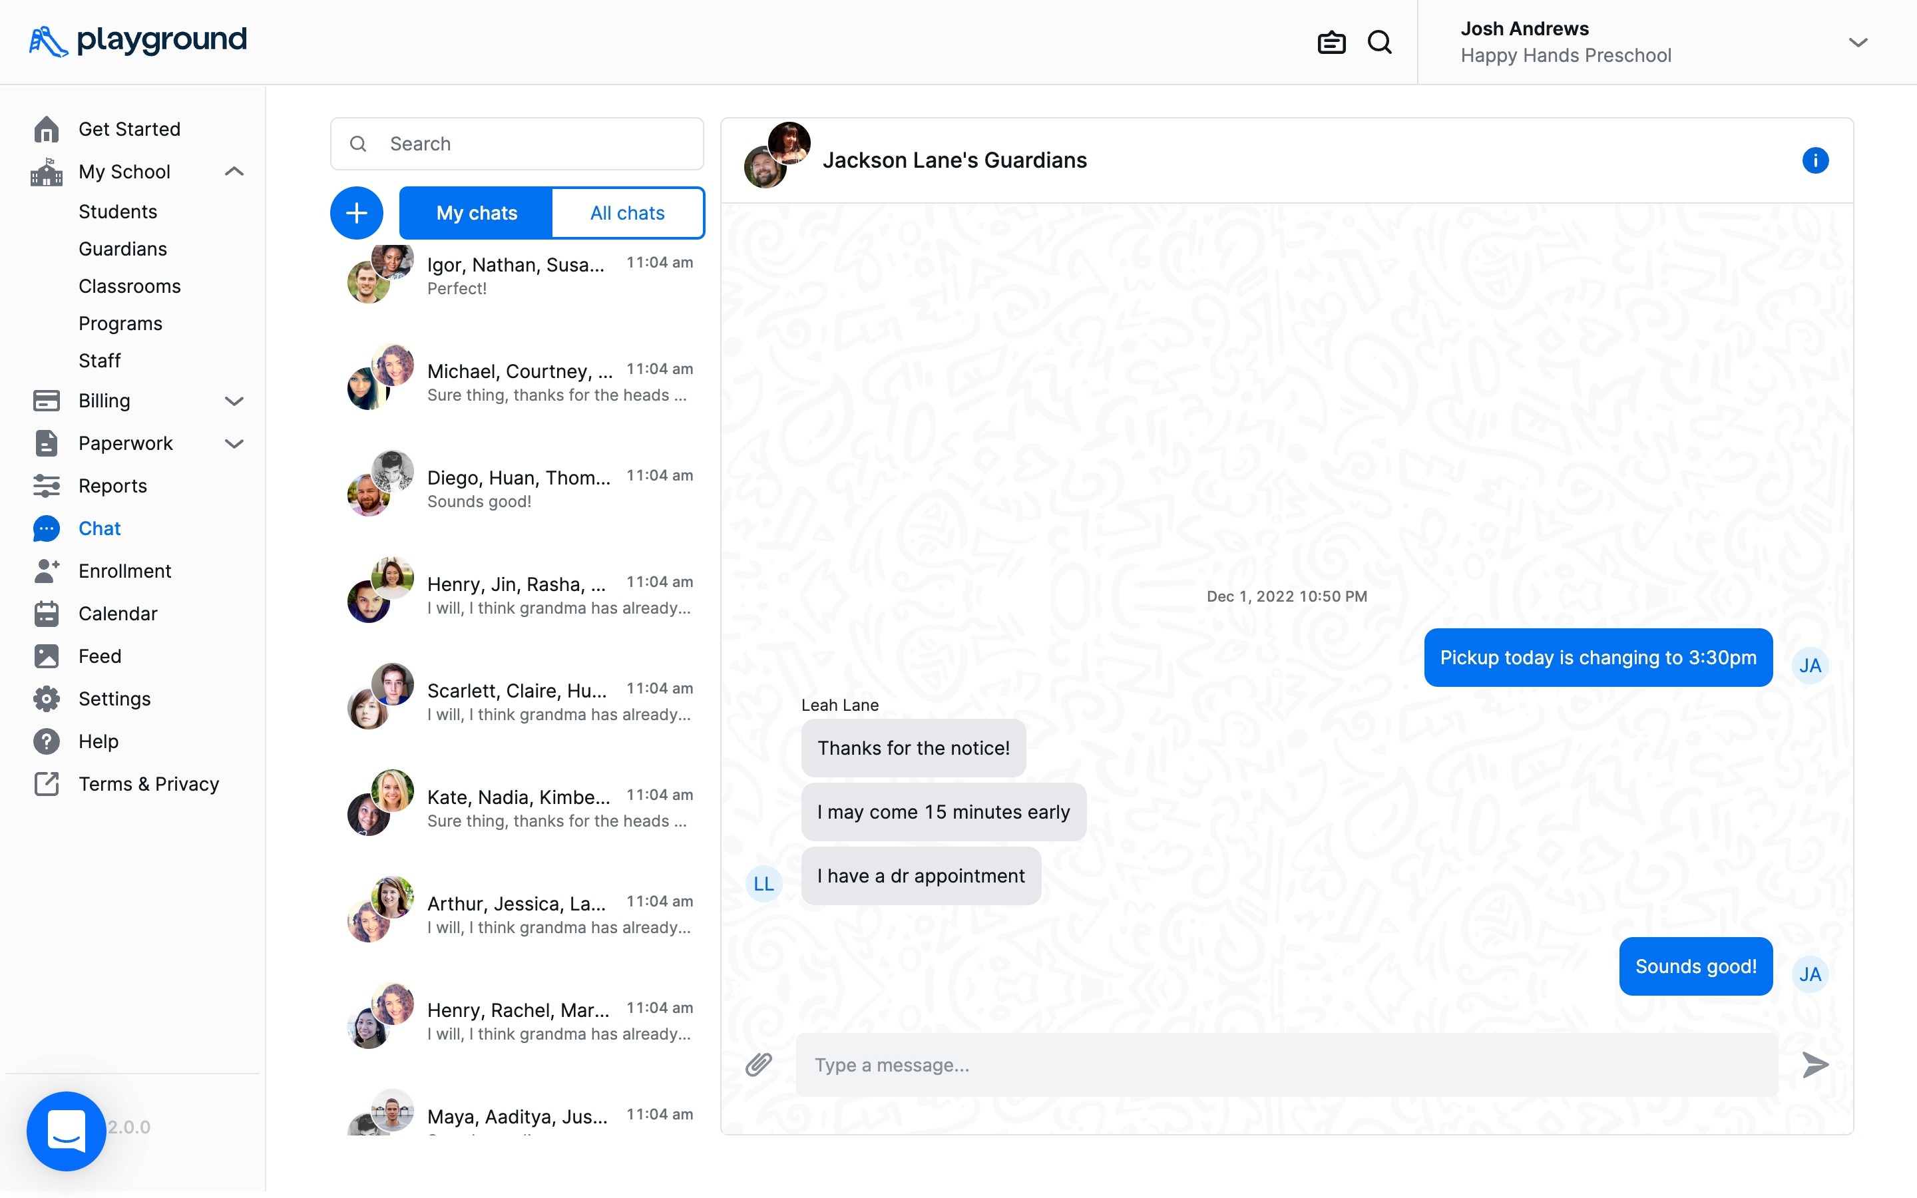Click the global search magnifier icon
This screenshot has height=1198, width=1917.
[1379, 42]
